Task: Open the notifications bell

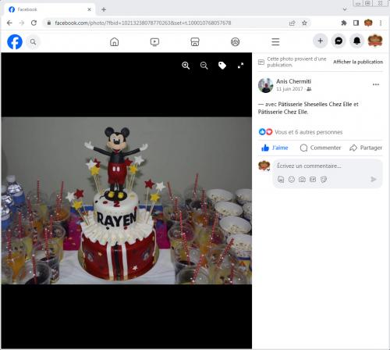Action: 356,41
